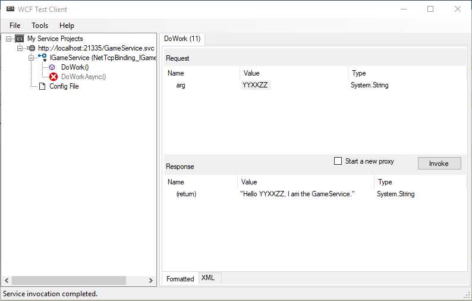Click the tree panel horizontal scrollbar thumb
The width and height of the screenshot is (472, 301).
coord(69,281)
